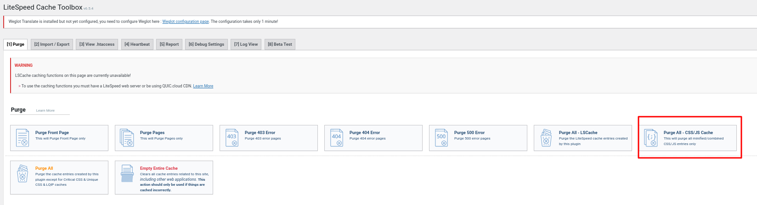This screenshot has width=757, height=205.
Task: Click the 'This will Purge Front Page only' text
Action: point(60,139)
